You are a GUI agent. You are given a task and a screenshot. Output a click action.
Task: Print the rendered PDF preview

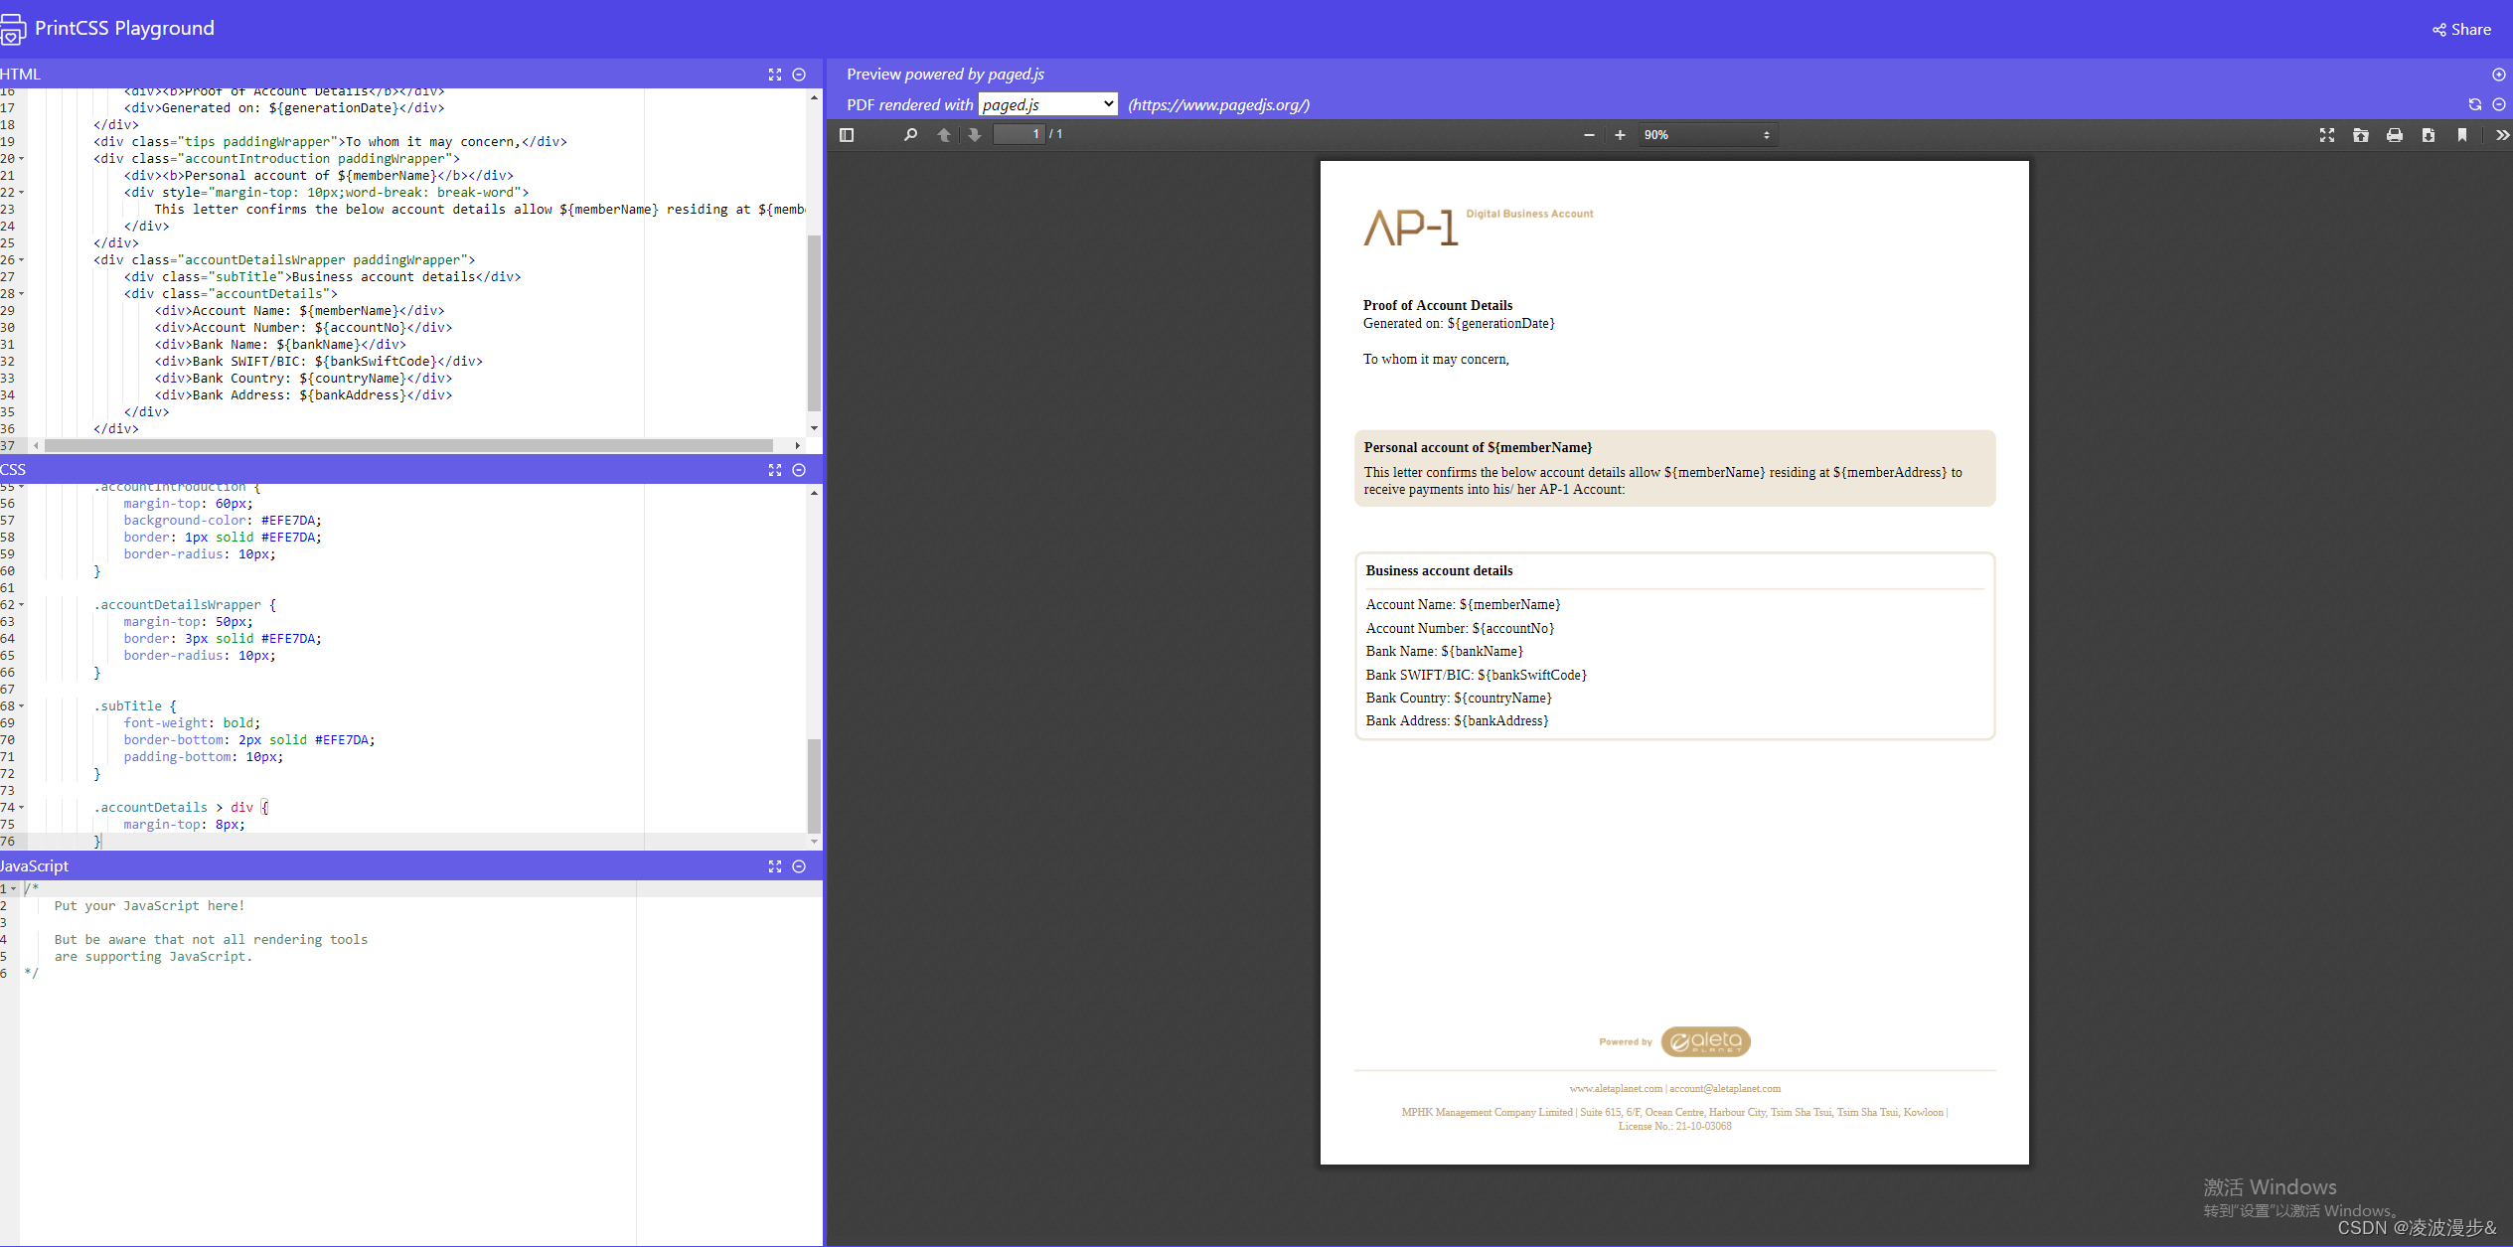coord(2395,134)
